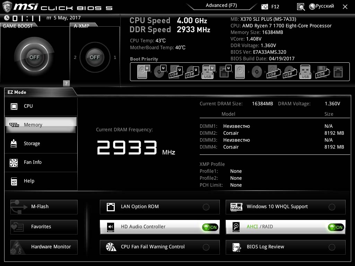Click the LAN Option ROM icon

[x=111, y=207]
